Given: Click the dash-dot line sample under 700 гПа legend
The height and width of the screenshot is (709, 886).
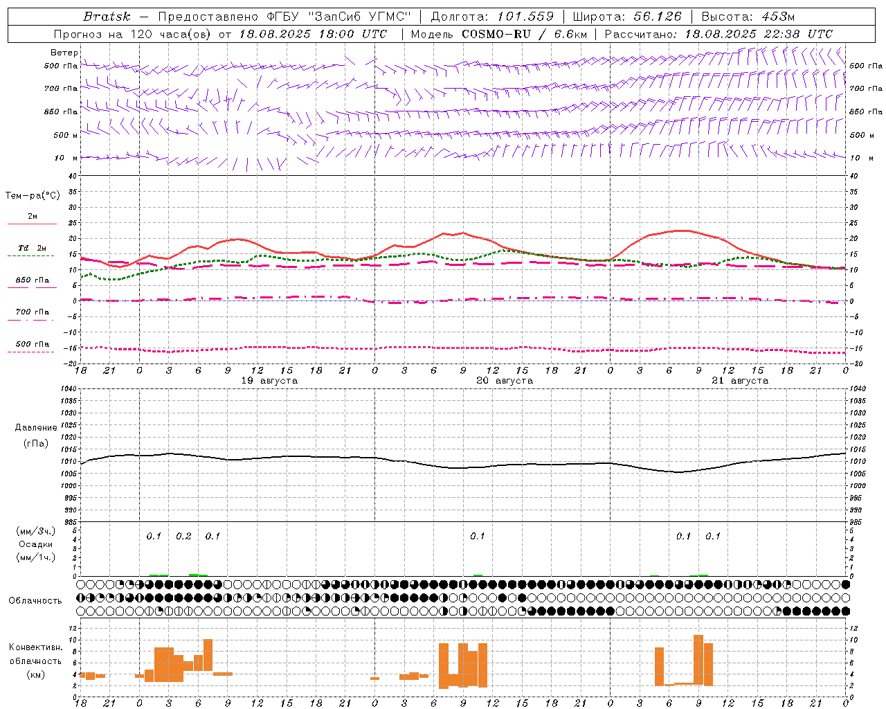Looking at the screenshot, I should 30,320.
